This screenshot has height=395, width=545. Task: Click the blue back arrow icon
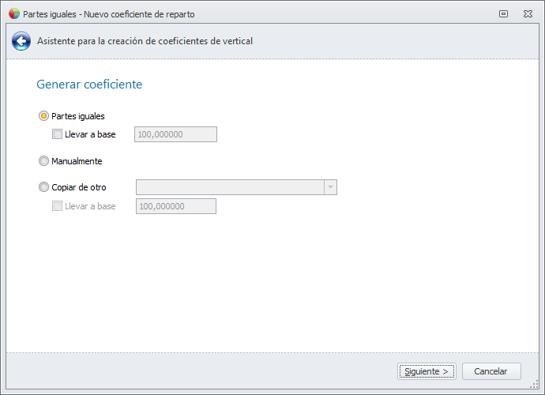21,41
